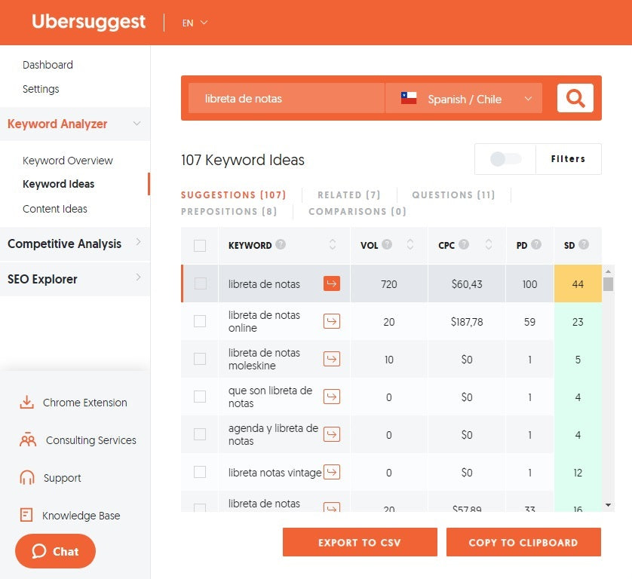632x579 pixels.
Task: Sort by VOL column arrows
Action: [x=410, y=244]
